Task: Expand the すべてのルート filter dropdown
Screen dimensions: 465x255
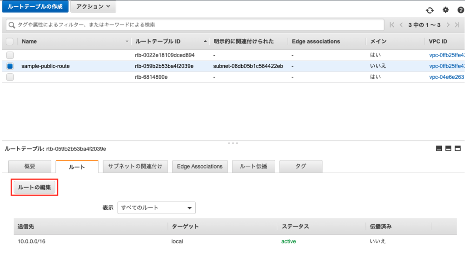Action: [x=156, y=208]
